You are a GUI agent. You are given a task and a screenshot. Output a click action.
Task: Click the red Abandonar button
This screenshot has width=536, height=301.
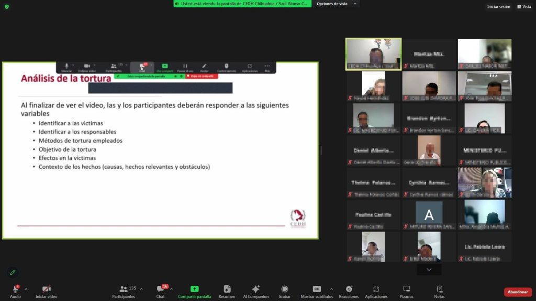[518, 292]
